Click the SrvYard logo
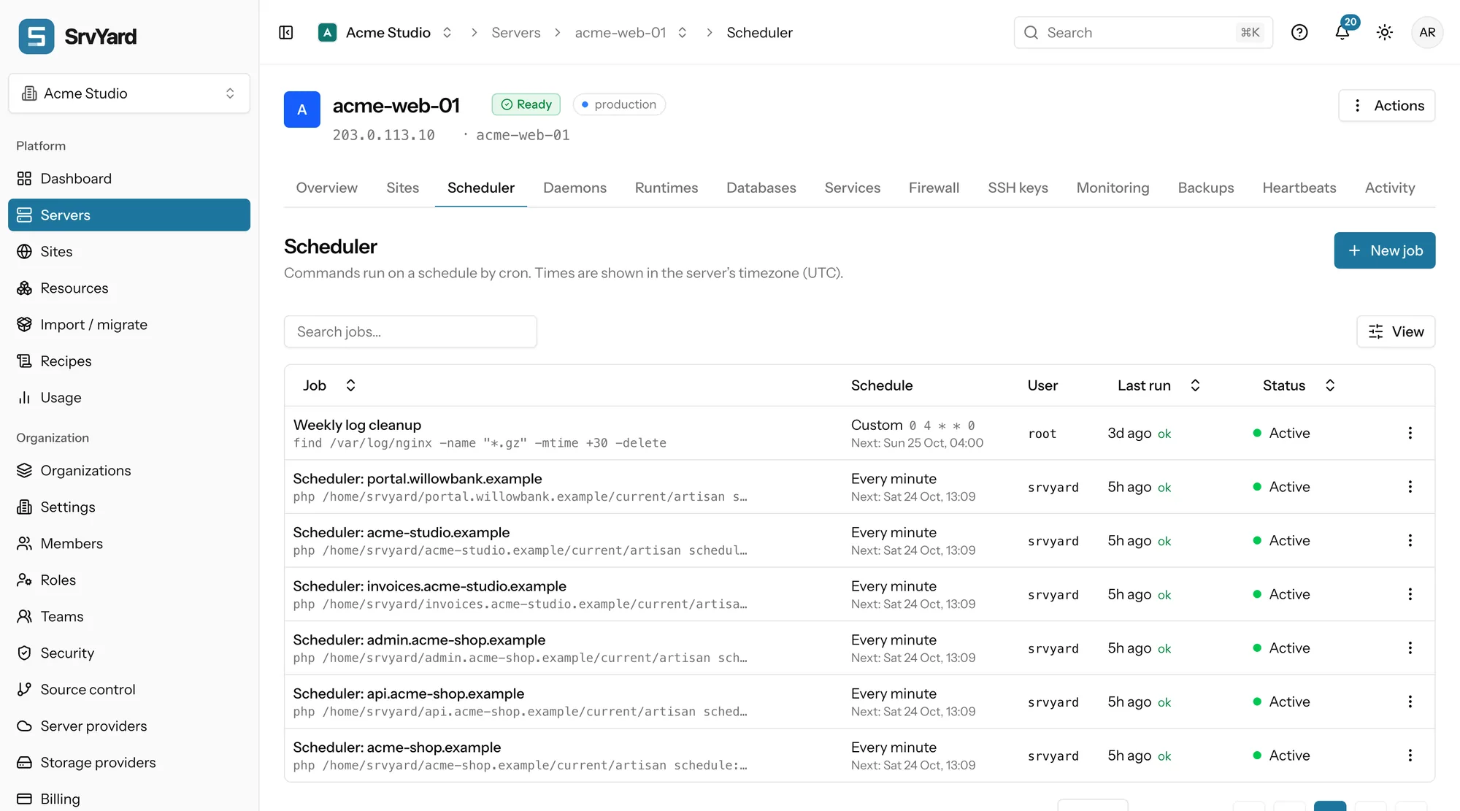The width and height of the screenshot is (1460, 811). point(78,36)
